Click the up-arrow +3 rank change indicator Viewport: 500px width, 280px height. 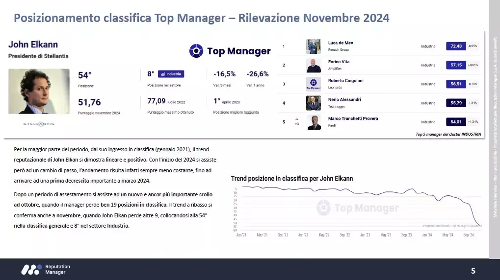pos(297,122)
